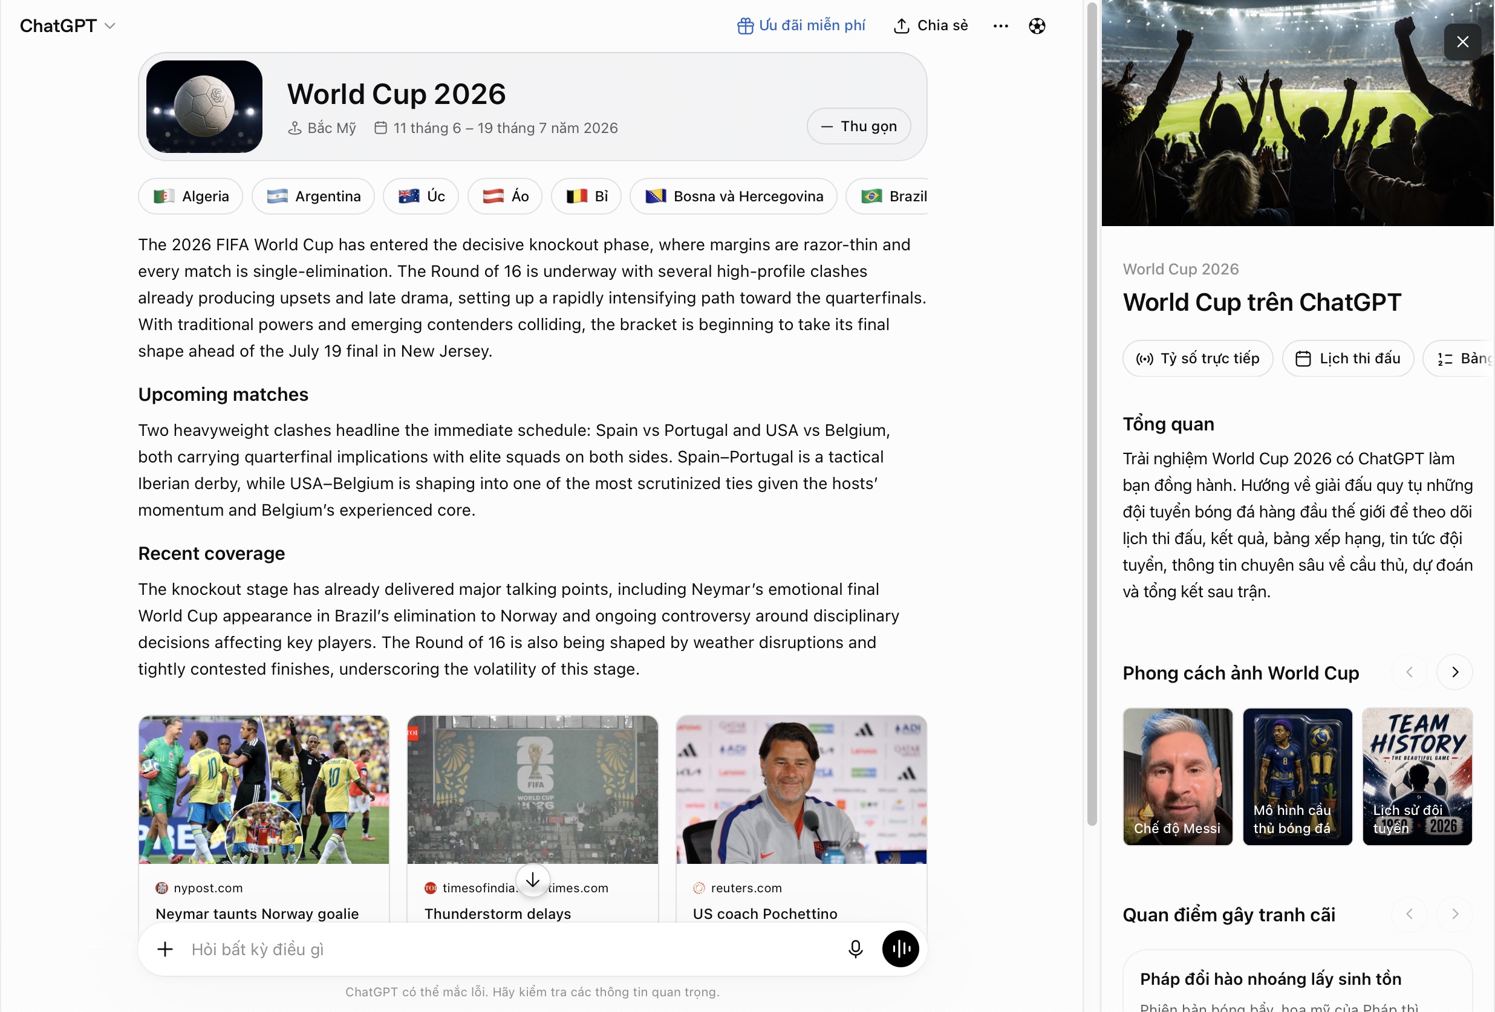Go to previous Phong cách ảnh World Cup slide
This screenshot has height=1012, width=1495.
tap(1409, 672)
